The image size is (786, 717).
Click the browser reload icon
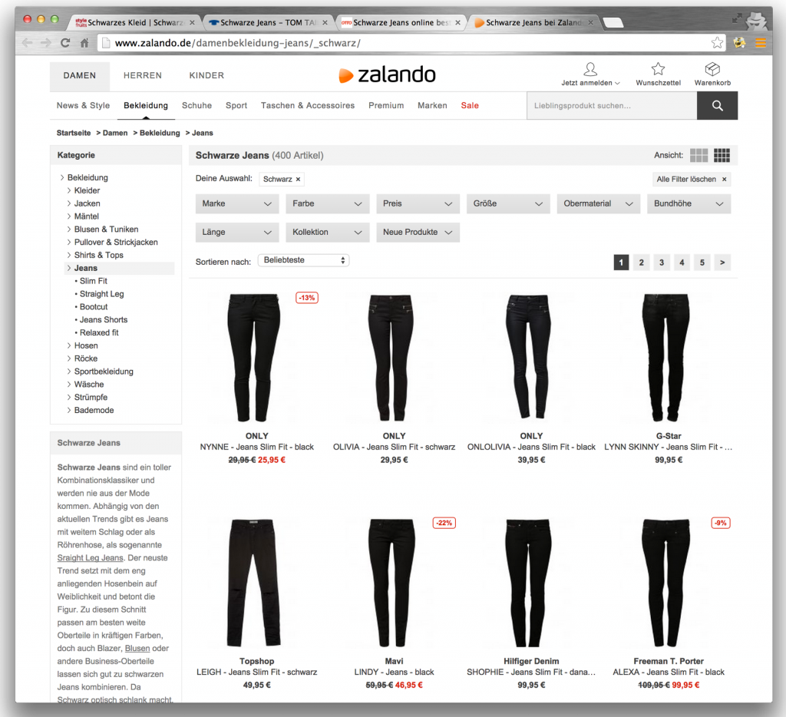click(x=65, y=43)
